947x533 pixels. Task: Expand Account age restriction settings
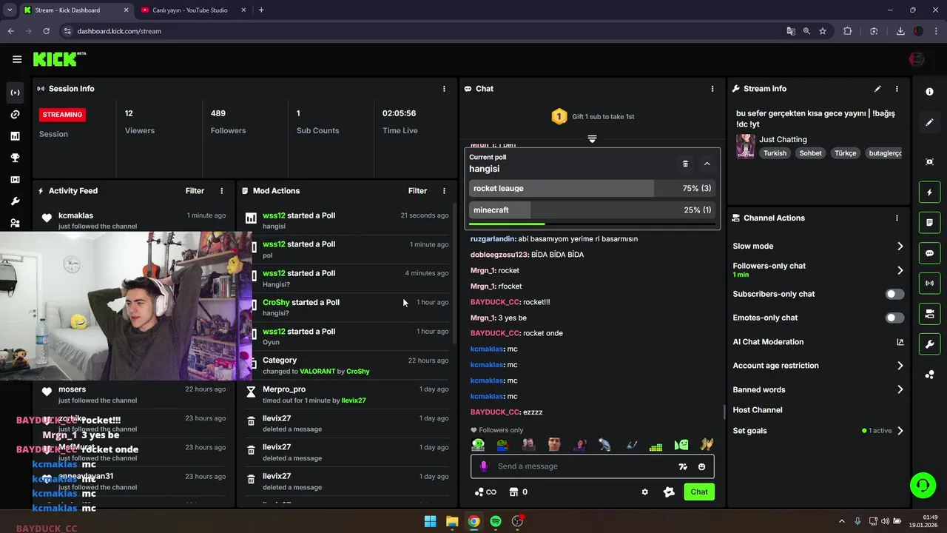point(818,366)
